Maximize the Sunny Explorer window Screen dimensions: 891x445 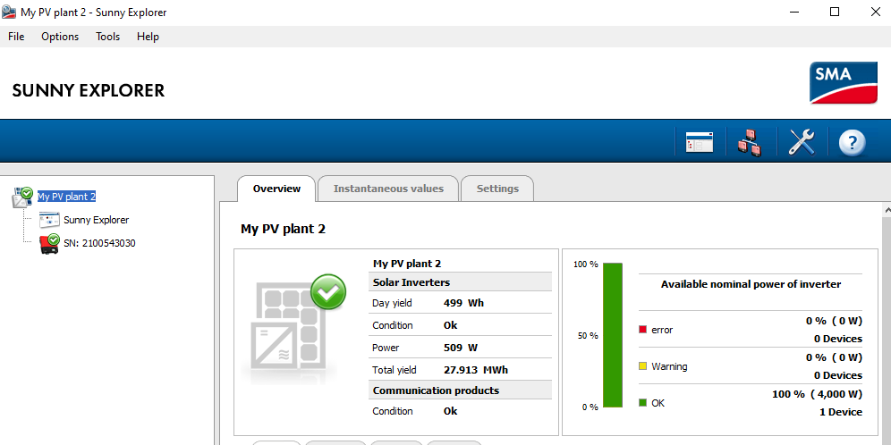[834, 12]
